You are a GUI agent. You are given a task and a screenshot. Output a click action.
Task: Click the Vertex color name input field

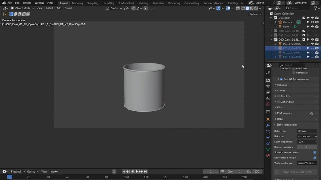tap(307, 163)
